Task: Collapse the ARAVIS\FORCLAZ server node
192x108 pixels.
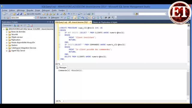Action: click(x=4, y=29)
